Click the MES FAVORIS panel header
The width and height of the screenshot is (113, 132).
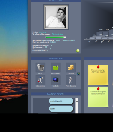point(56,58)
